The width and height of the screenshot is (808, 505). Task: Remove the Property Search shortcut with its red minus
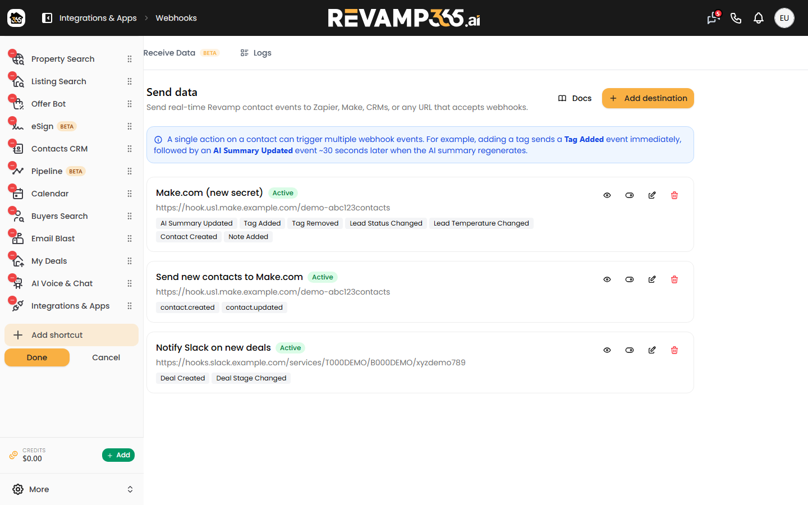pyautogui.click(x=12, y=53)
